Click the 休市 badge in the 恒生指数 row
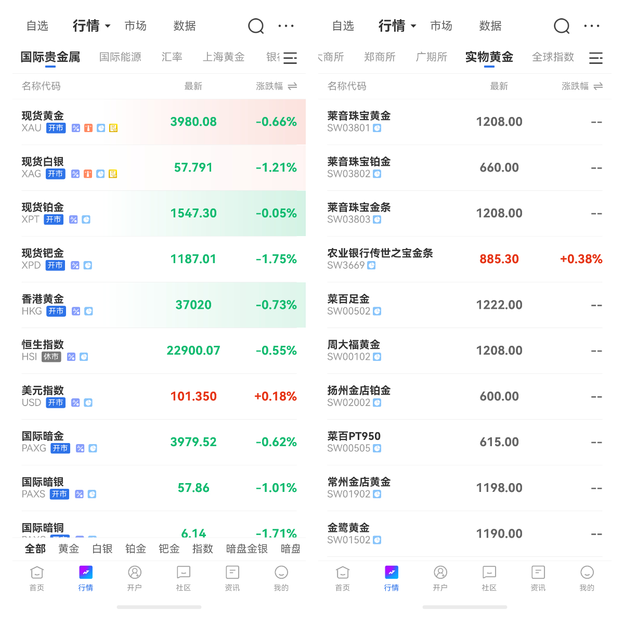The image size is (624, 624). [51, 357]
